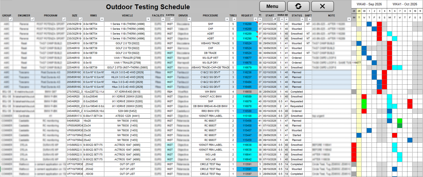Select size cell 275/35R22_3
This screenshot has width=423, height=177.
(74, 91)
